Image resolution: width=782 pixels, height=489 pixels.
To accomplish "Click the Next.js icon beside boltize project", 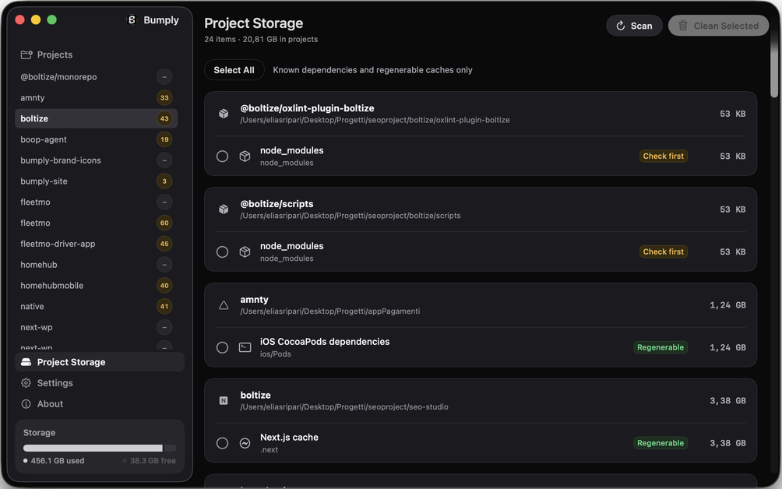I will pos(224,401).
